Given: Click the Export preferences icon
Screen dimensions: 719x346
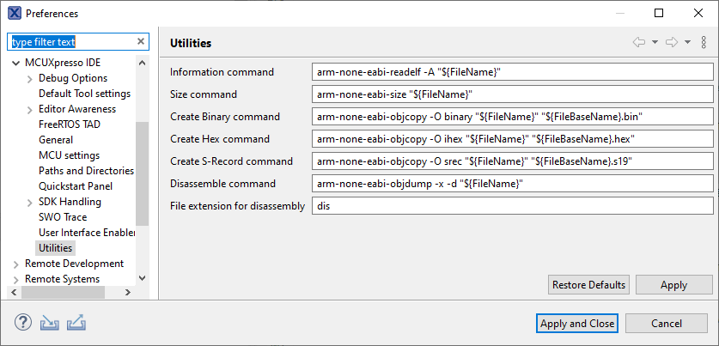Looking at the screenshot, I should 76,323.
